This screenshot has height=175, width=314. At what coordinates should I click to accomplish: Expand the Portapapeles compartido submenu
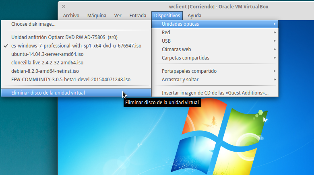215,71
